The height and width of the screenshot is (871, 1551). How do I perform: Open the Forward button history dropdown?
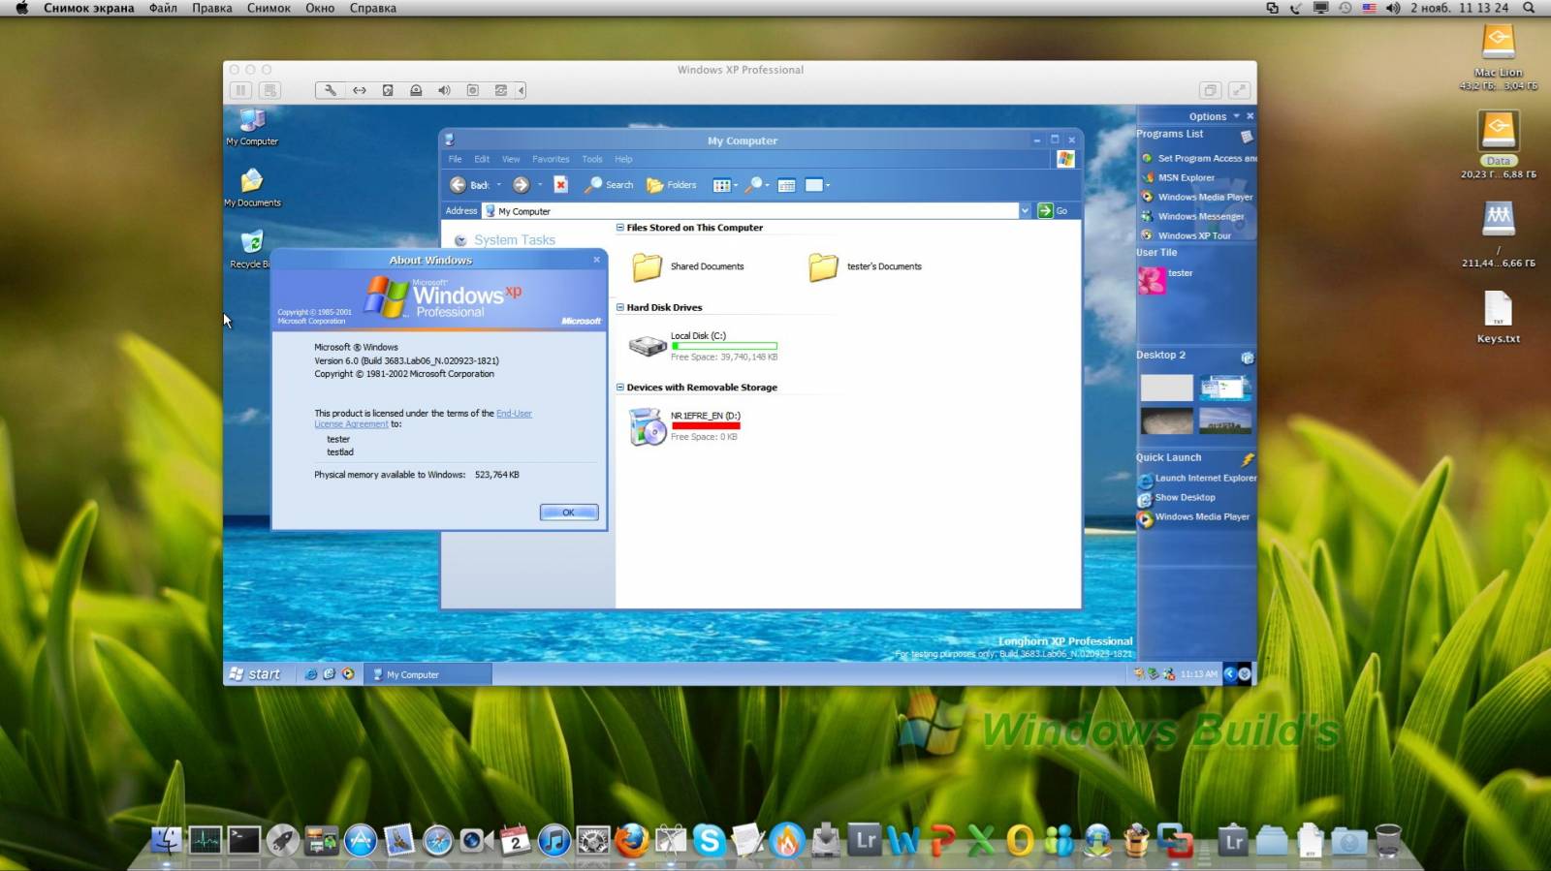(540, 185)
